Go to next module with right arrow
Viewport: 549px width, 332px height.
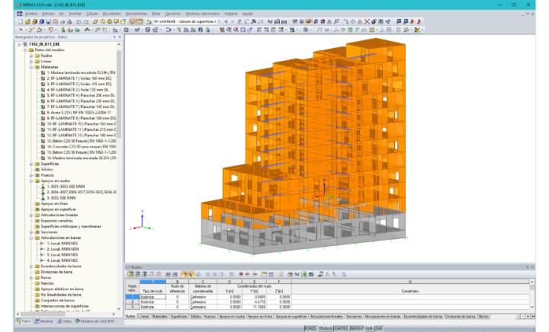(x=233, y=21)
